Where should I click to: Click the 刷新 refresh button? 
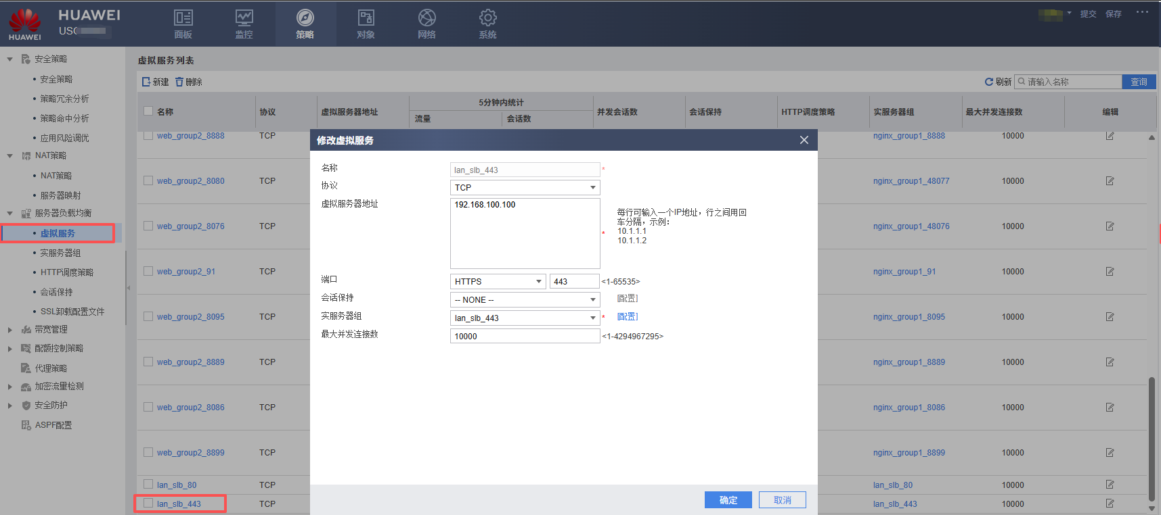[x=998, y=82]
